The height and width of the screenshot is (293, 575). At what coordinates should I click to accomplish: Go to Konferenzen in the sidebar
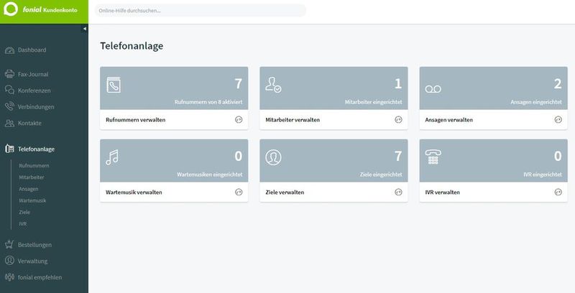[34, 90]
